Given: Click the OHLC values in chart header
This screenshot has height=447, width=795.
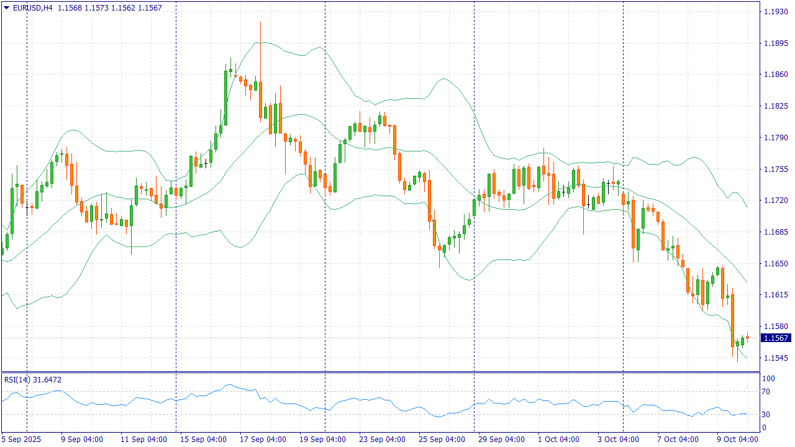Looking at the screenshot, I should pos(109,7).
